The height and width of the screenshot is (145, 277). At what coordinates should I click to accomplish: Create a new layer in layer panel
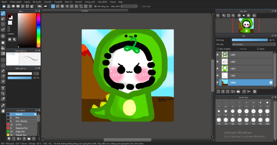(x=218, y=92)
